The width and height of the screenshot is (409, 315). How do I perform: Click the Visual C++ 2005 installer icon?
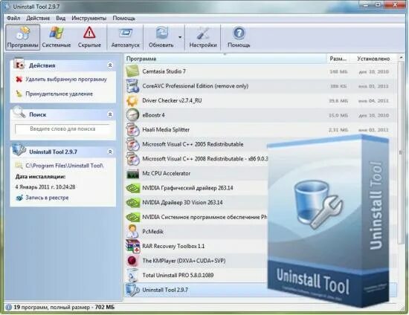pos(133,144)
